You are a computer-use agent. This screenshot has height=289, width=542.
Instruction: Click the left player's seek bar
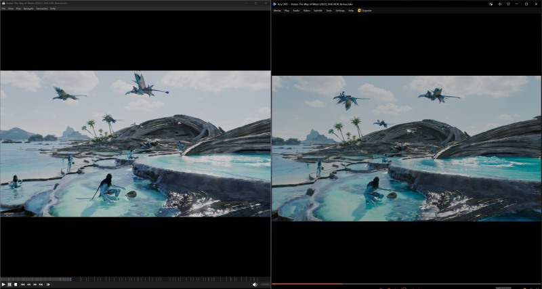pos(135,279)
